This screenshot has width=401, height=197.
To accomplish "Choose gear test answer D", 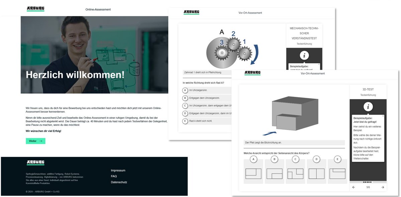I will (x=185, y=113).
